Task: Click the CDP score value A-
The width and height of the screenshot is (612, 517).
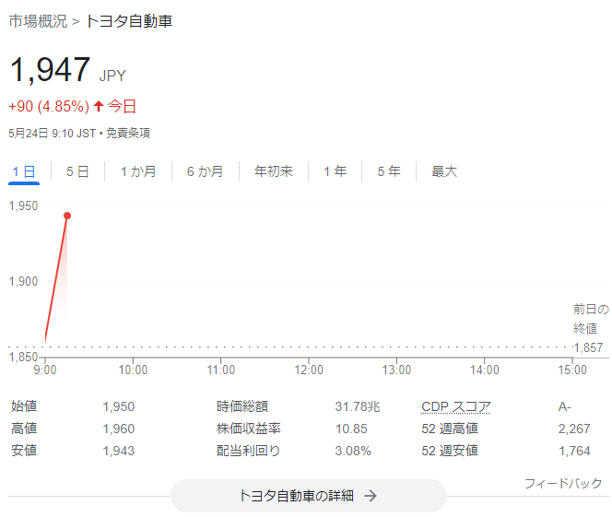Action: tap(564, 407)
